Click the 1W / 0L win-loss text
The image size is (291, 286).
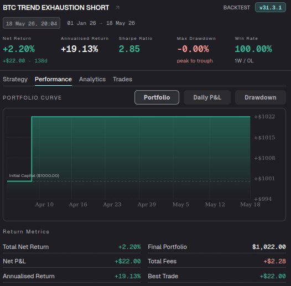click(x=244, y=61)
